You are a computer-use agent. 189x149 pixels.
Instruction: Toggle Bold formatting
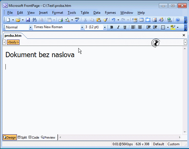(x=112, y=27)
